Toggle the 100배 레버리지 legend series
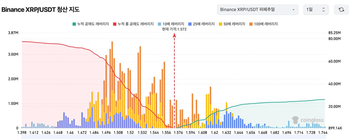352x139 pixels. pos(264,24)
